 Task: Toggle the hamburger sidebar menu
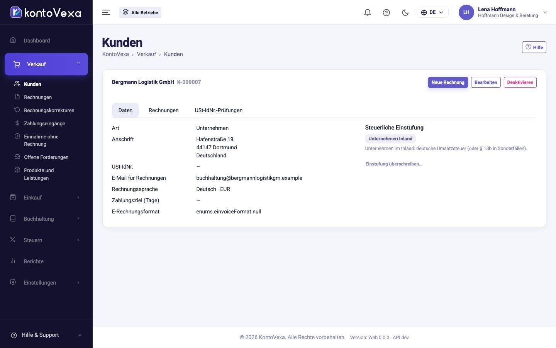[106, 12]
